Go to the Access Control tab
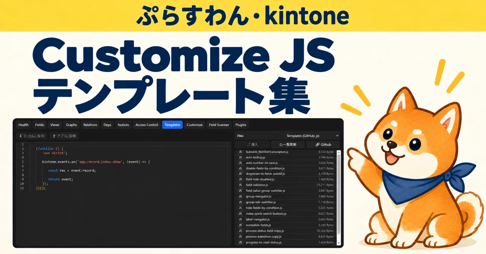486x254 pixels. (x=147, y=125)
